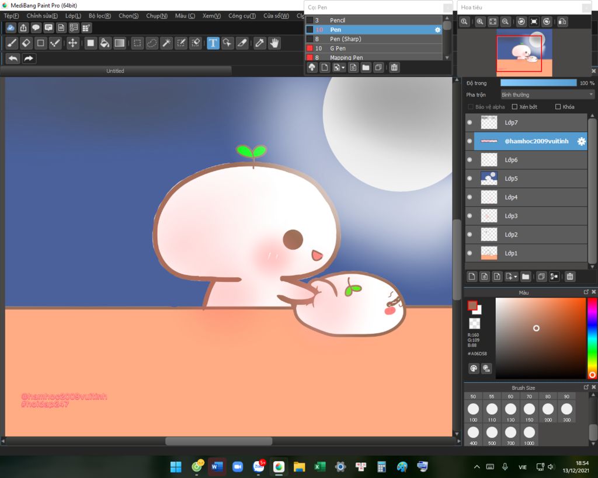Switch to the Untitled canvas tab
Screen dimensions: 598x478
click(115, 71)
